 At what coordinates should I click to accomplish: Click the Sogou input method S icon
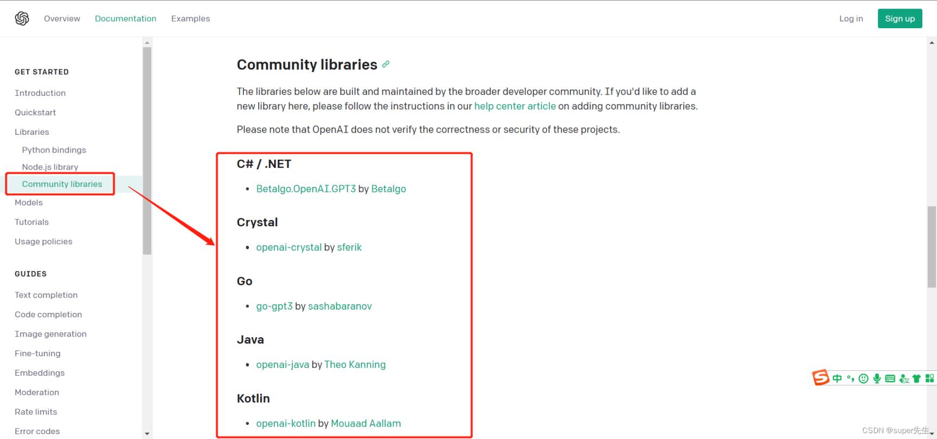point(820,377)
